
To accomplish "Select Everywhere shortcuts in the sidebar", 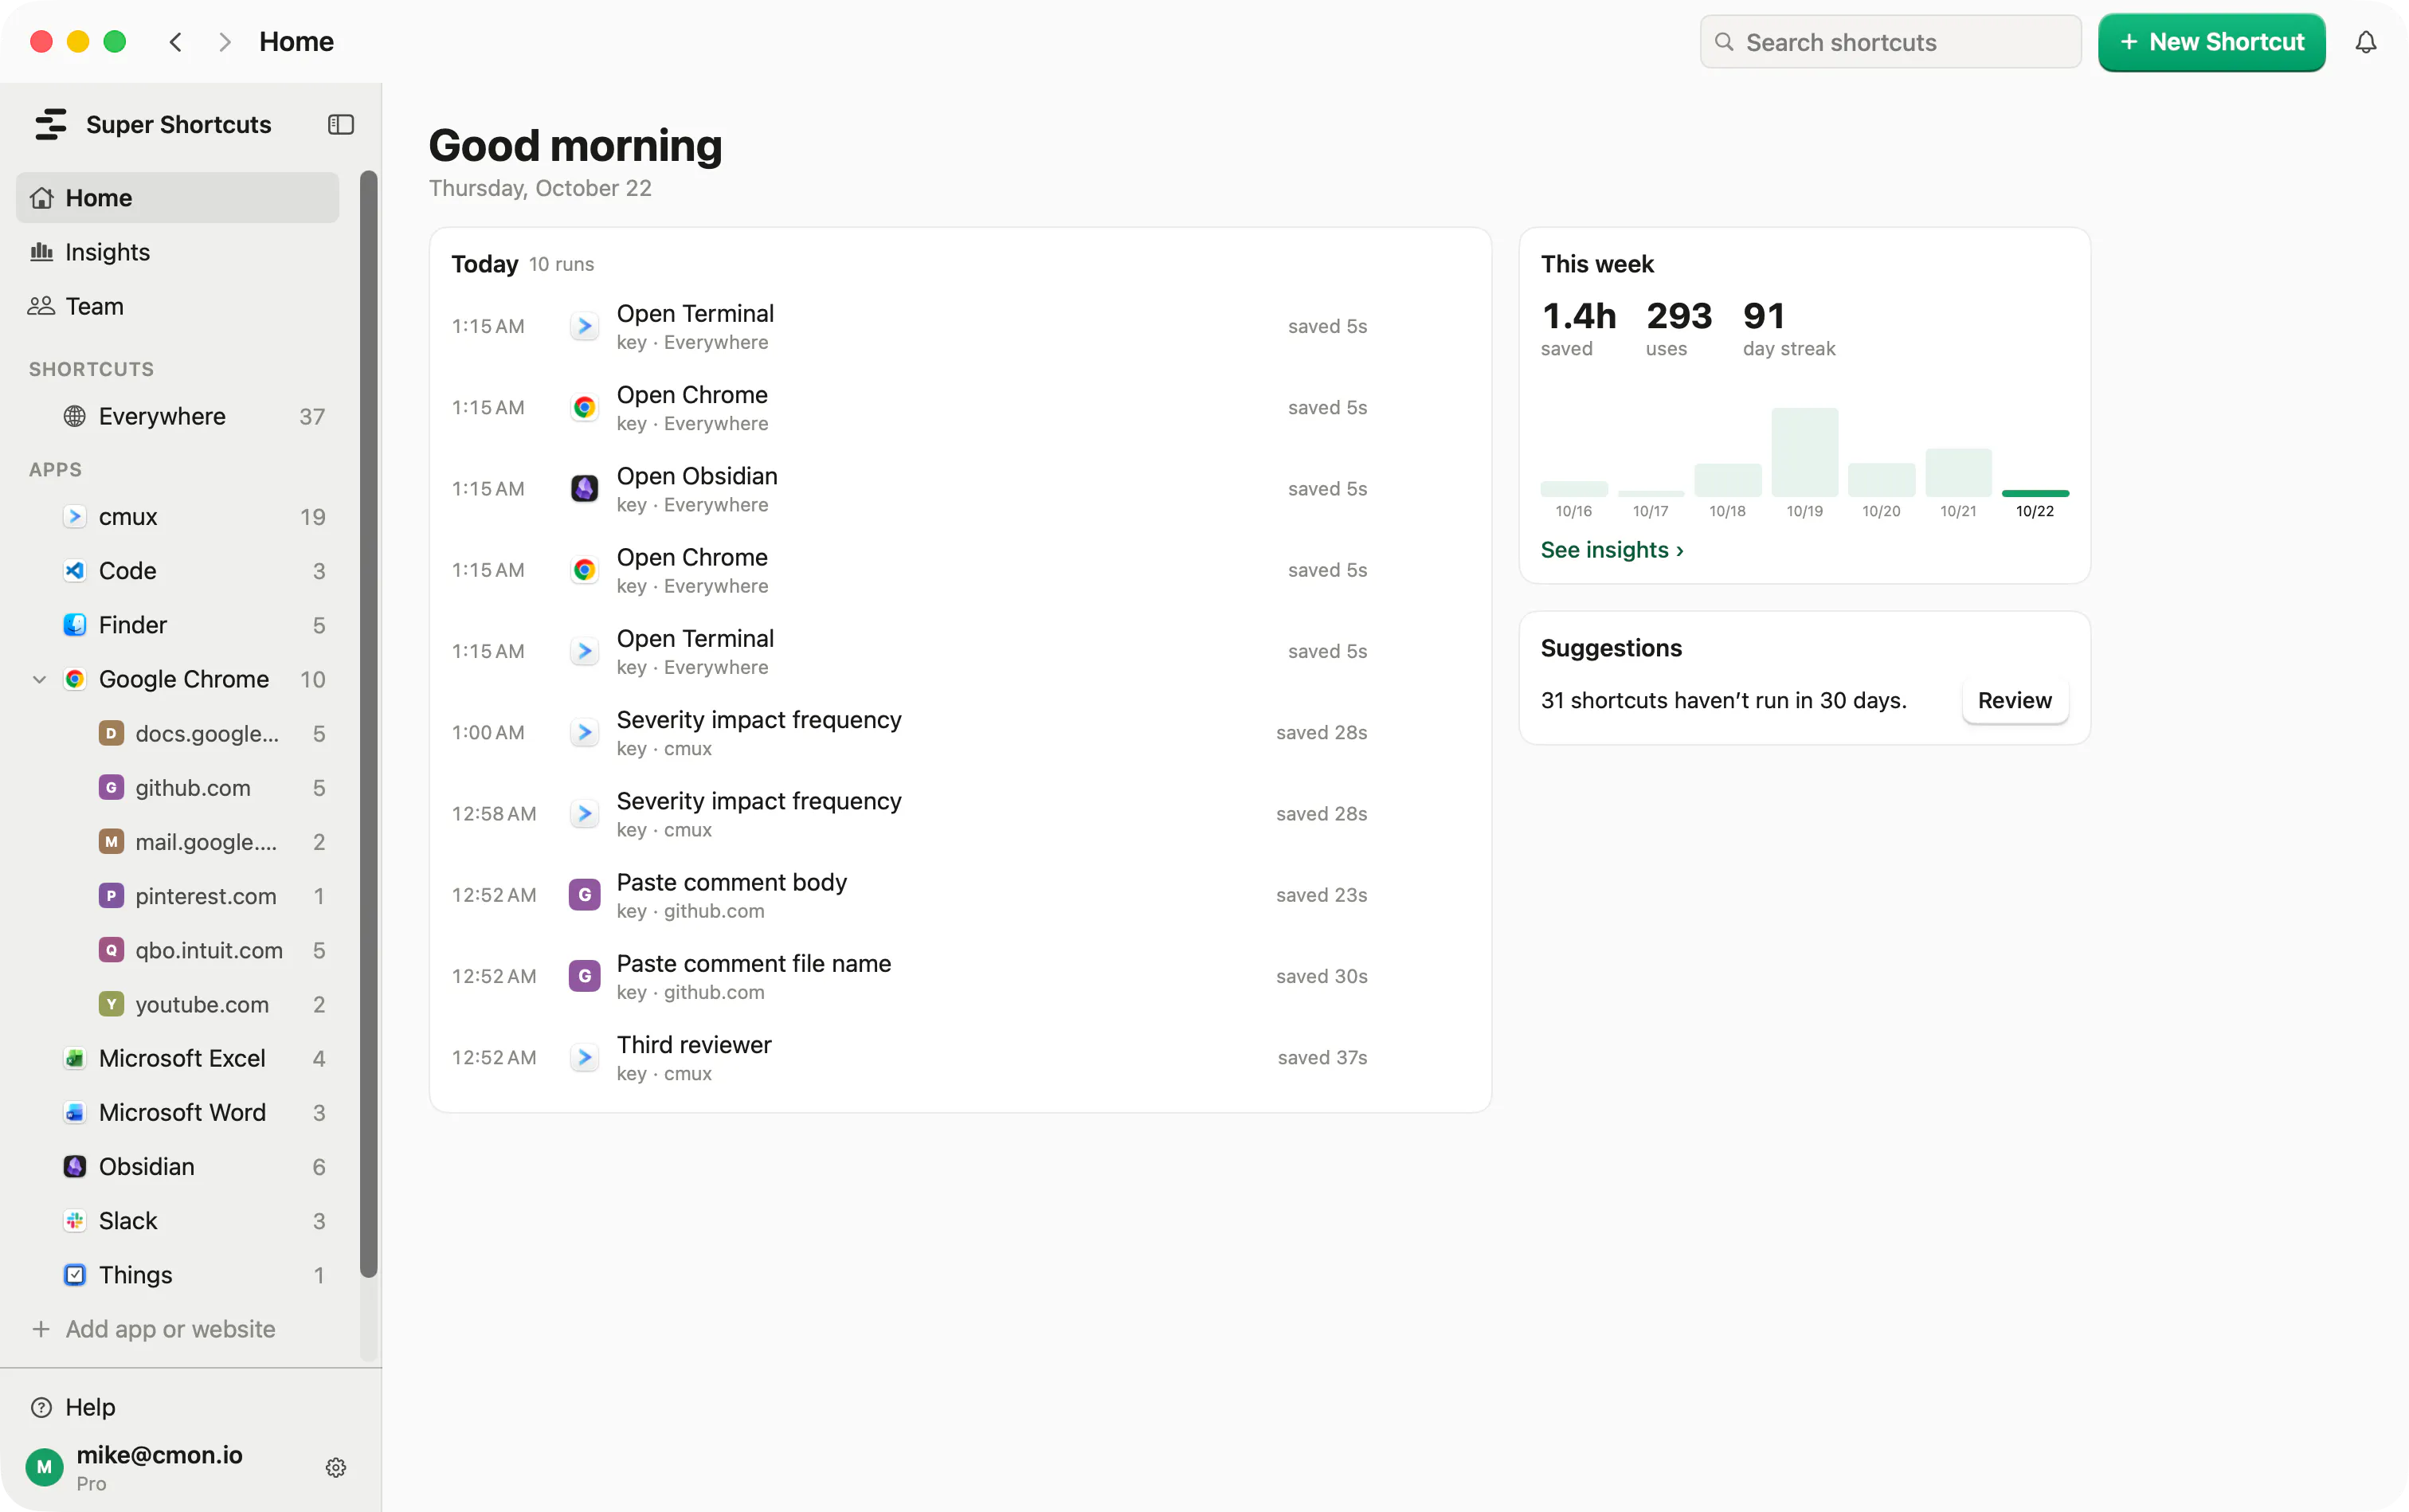I will point(178,417).
